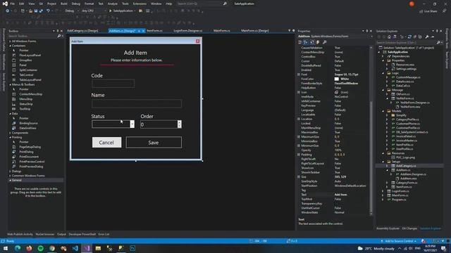Pin the Toolbox panel with auto-hide icon
The image size is (451, 253).
point(58,31)
